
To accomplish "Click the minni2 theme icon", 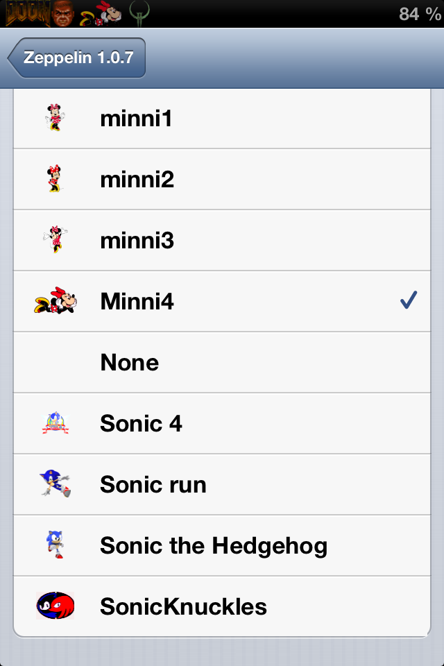I will [x=55, y=179].
